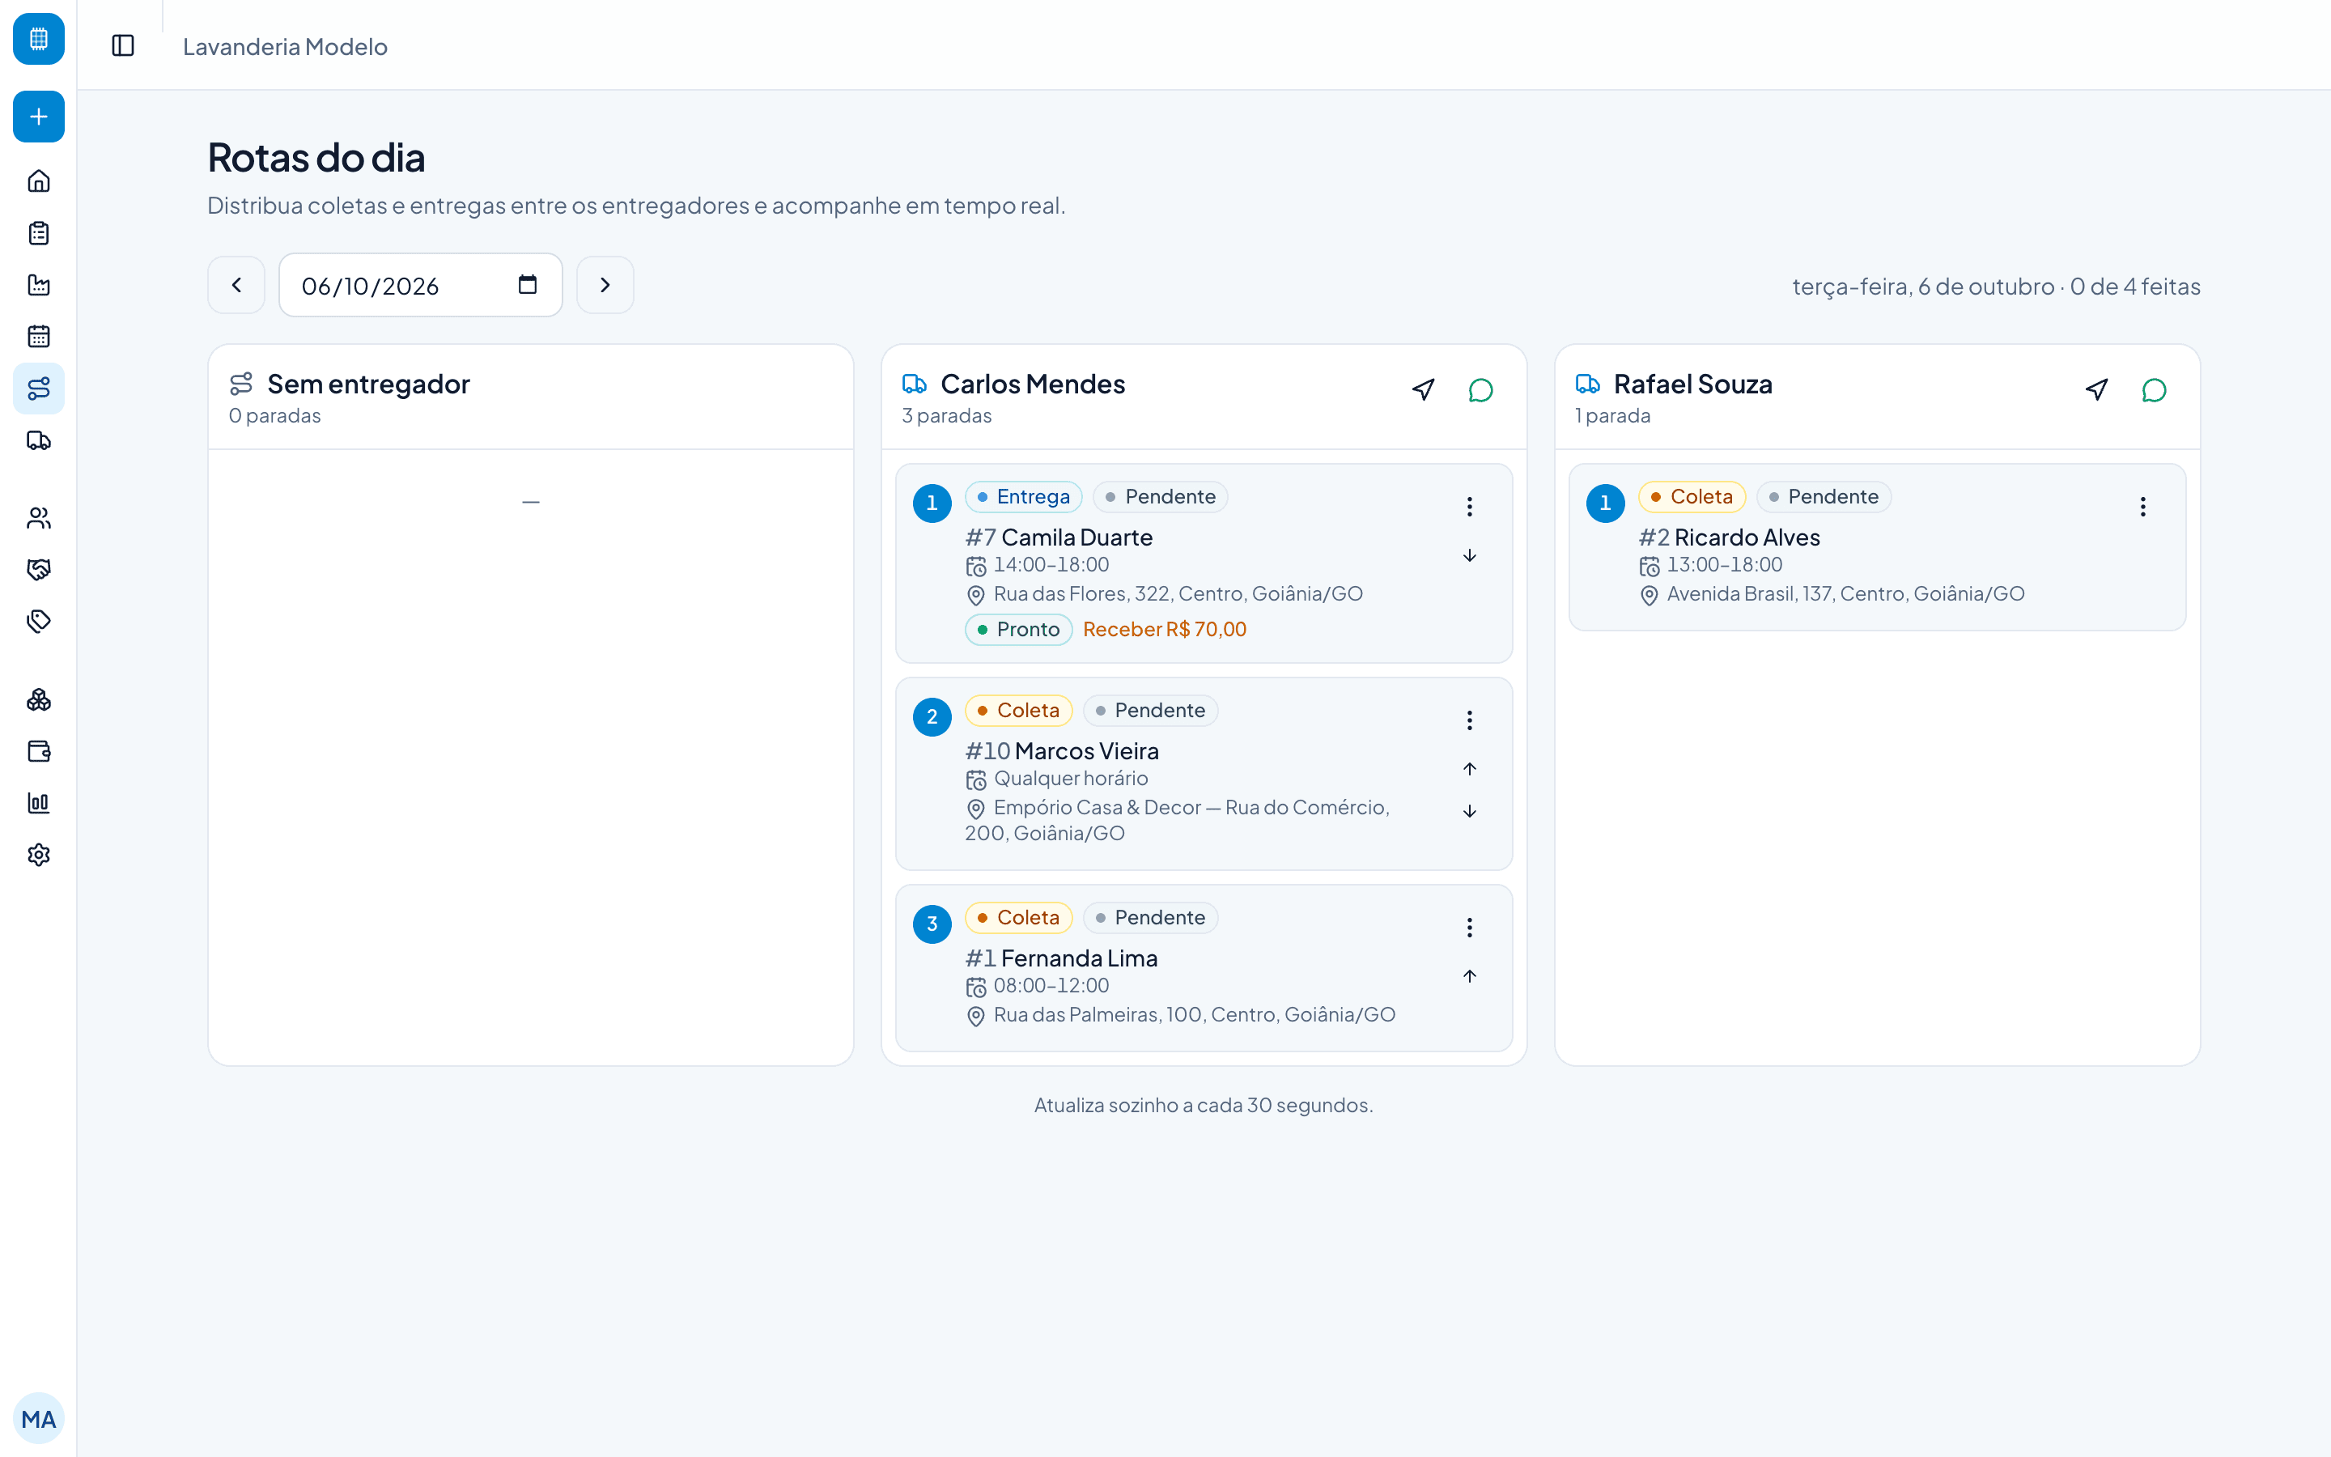Screen dimensions: 2331x1457
Task: Open the bar chart reports icon
Action: point(39,803)
